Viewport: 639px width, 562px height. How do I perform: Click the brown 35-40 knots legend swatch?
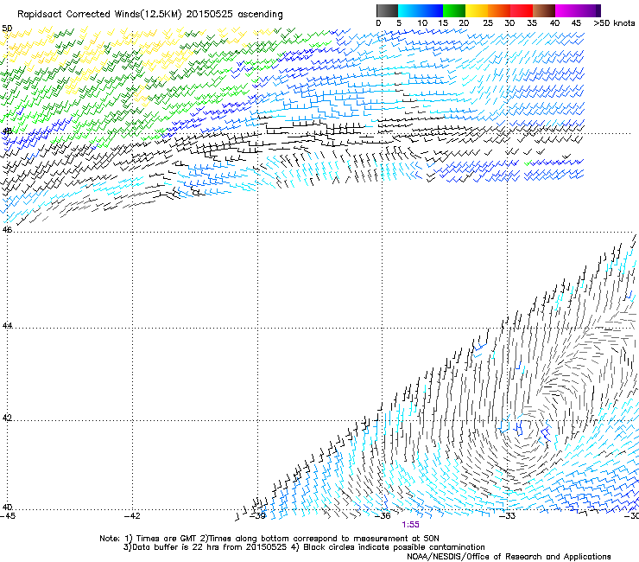click(x=544, y=10)
